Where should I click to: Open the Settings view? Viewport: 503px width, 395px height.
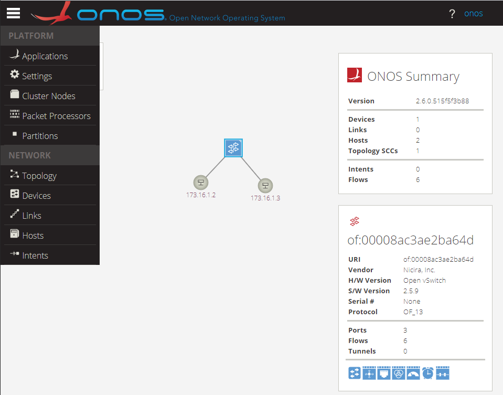pyautogui.click(x=50, y=76)
